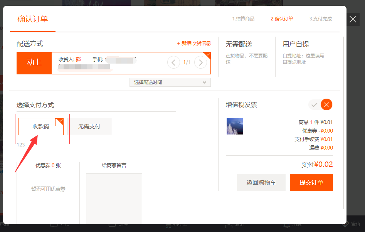This screenshot has width=365, height=232.
Task: Click the product thumbnail image
Action: pyautogui.click(x=235, y=126)
